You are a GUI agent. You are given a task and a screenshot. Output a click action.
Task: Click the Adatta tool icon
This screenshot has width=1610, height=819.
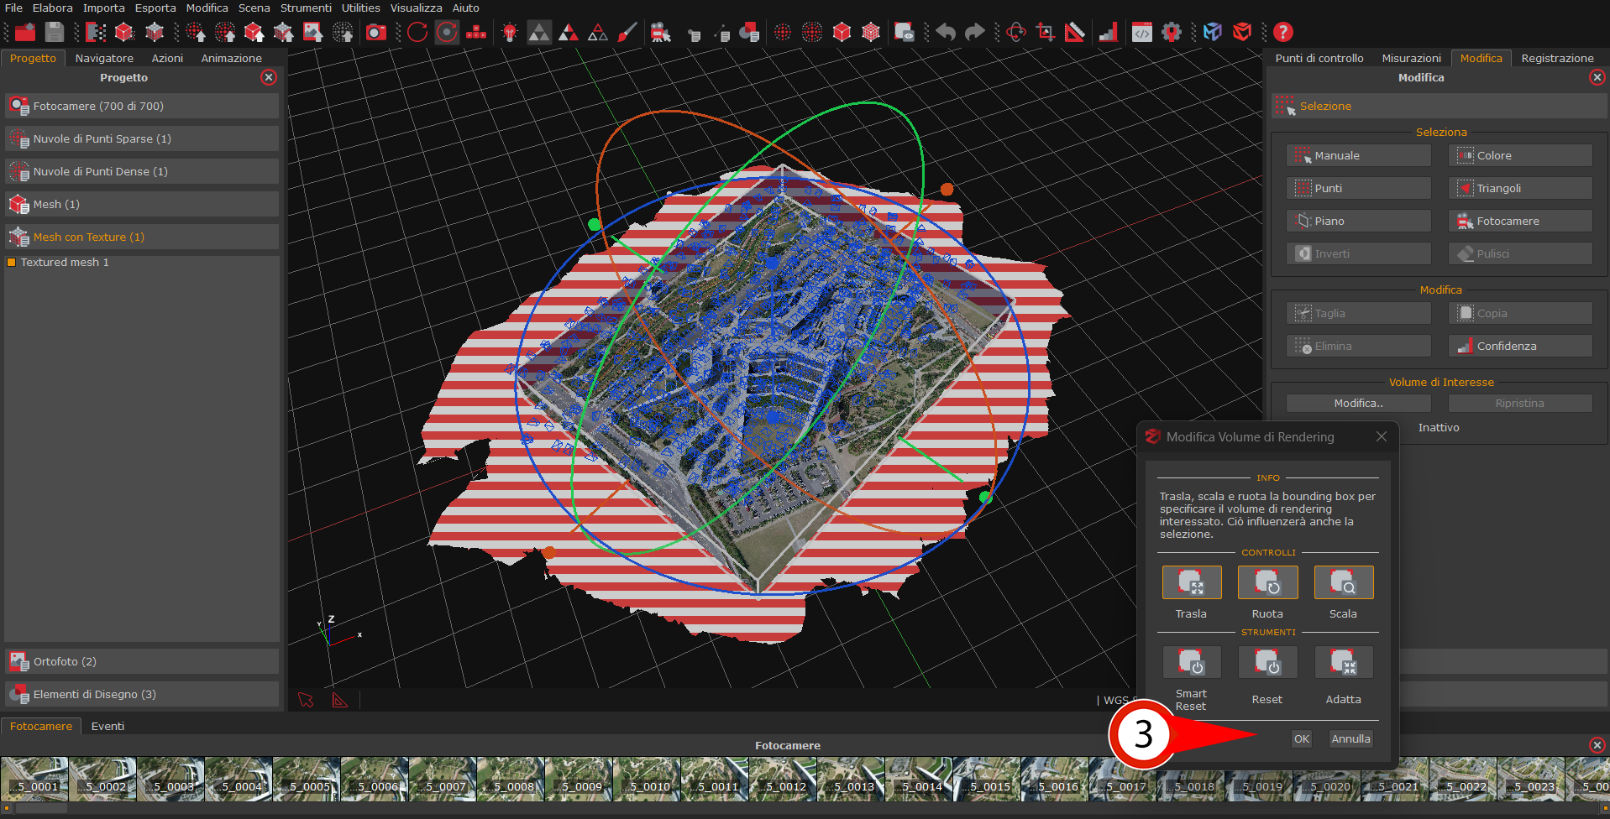point(1344,662)
